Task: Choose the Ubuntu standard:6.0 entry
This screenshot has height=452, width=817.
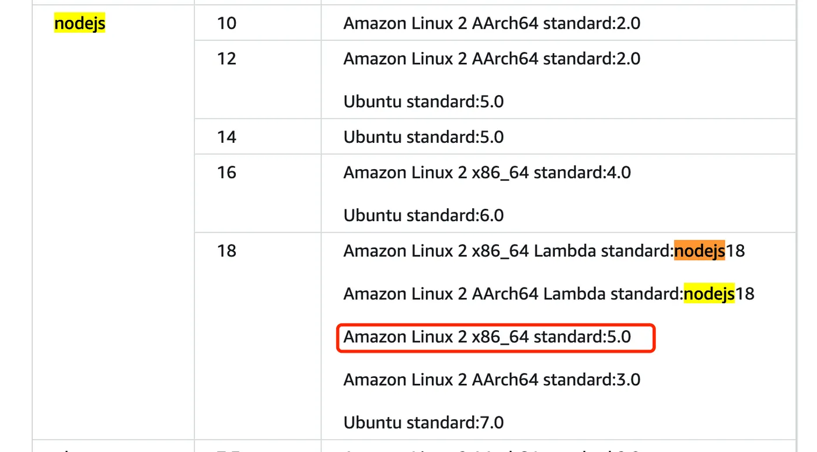Action: [x=423, y=216]
